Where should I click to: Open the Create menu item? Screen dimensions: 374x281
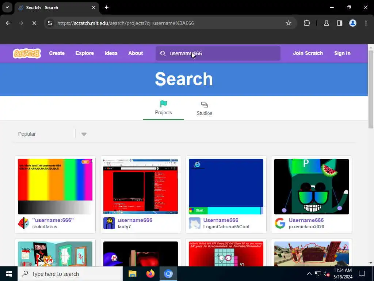click(x=57, y=53)
